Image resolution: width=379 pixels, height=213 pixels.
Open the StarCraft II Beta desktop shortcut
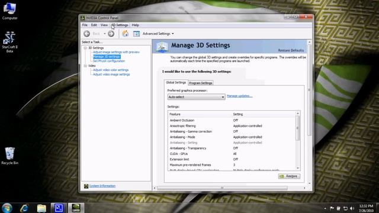click(9, 42)
